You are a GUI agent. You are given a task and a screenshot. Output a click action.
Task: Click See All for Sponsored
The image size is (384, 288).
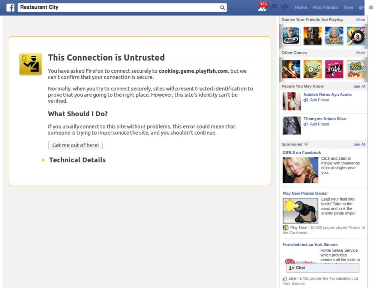click(359, 144)
